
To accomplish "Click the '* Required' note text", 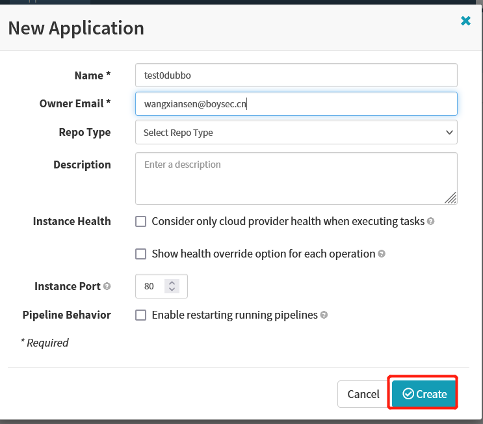I will (45, 343).
